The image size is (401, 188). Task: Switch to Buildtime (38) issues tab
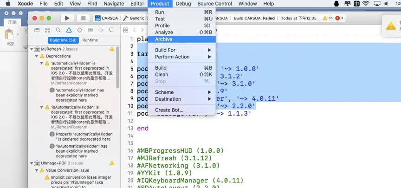coord(63,40)
